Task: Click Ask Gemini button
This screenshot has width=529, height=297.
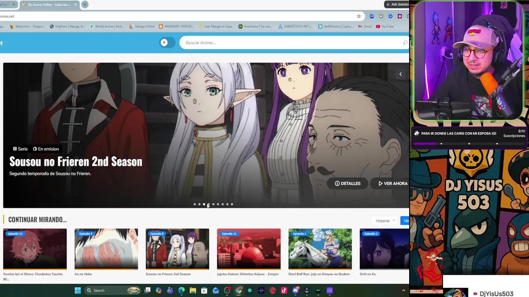Action: click(397, 5)
